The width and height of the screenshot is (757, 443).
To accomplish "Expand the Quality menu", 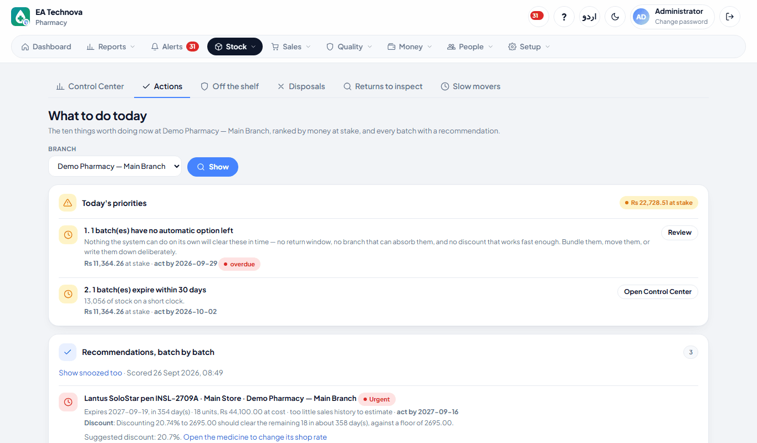I will pos(349,47).
